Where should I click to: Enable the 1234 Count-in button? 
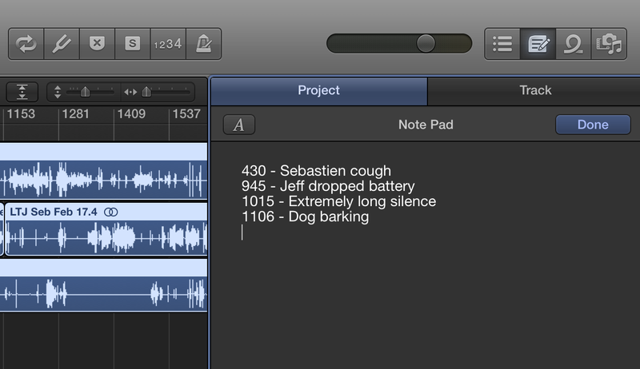tap(168, 44)
